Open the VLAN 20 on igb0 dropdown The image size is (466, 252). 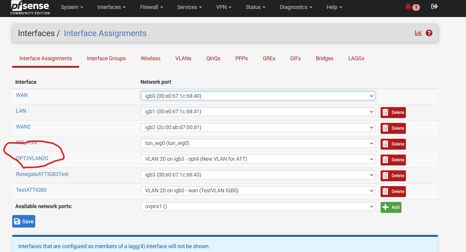click(258, 191)
